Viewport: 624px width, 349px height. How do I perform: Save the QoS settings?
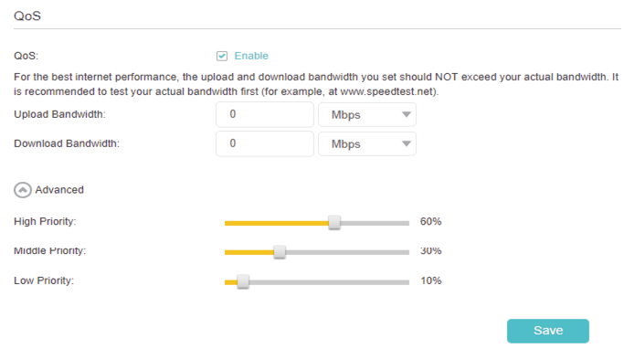(x=547, y=331)
